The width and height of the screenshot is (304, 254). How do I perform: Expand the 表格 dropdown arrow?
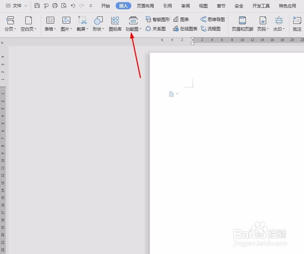tap(55, 29)
